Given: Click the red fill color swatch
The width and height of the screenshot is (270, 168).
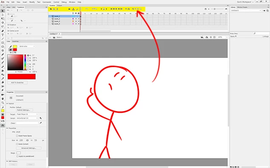Looking at the screenshot, I should click(x=15, y=50).
